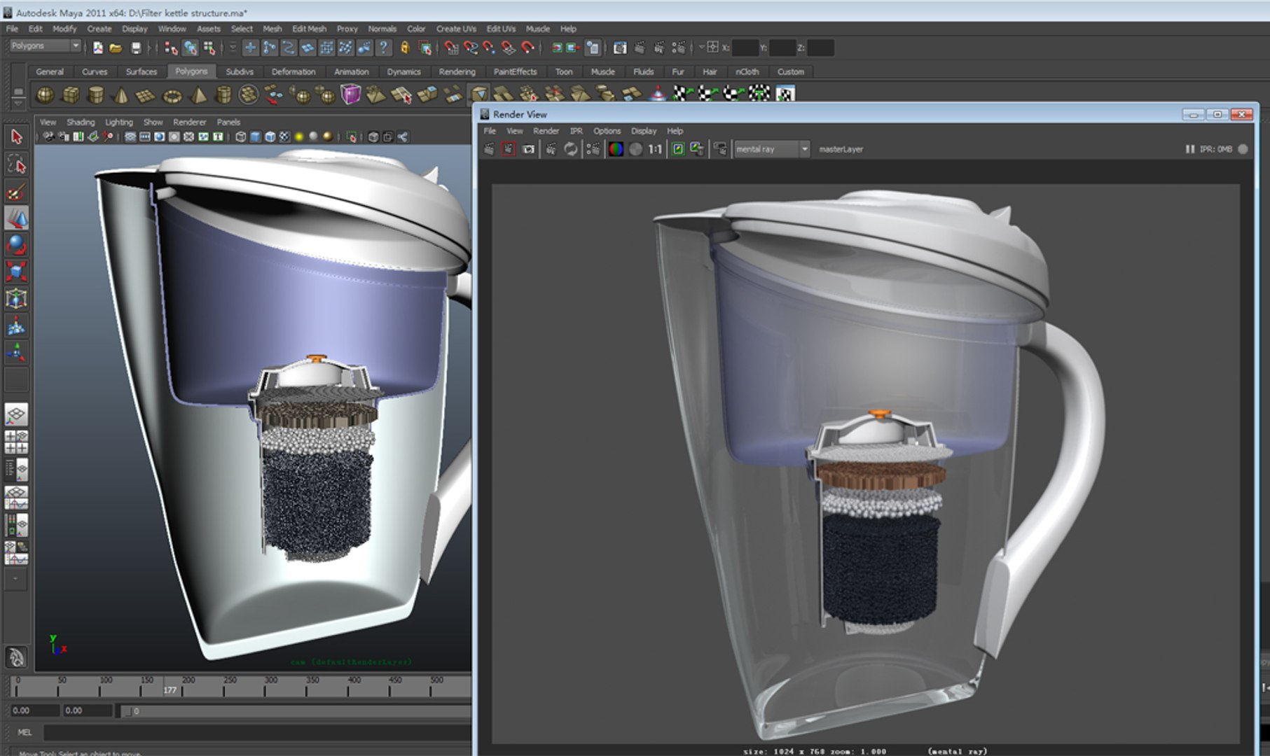Open the Polygons menu set dropdown
1270x756 pixels.
point(46,46)
